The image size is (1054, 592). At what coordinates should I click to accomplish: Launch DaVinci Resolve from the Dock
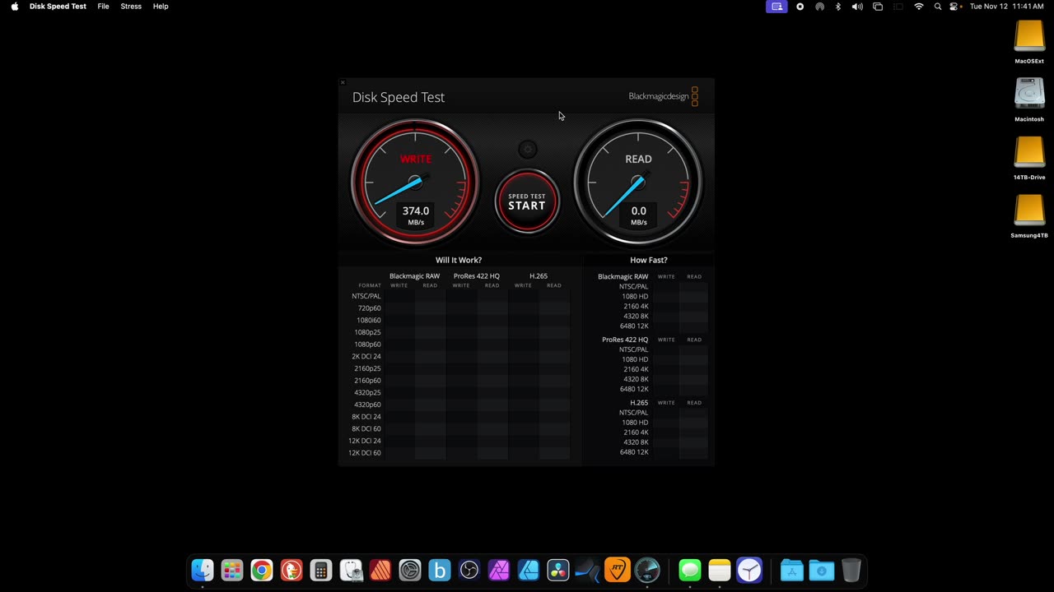(558, 570)
